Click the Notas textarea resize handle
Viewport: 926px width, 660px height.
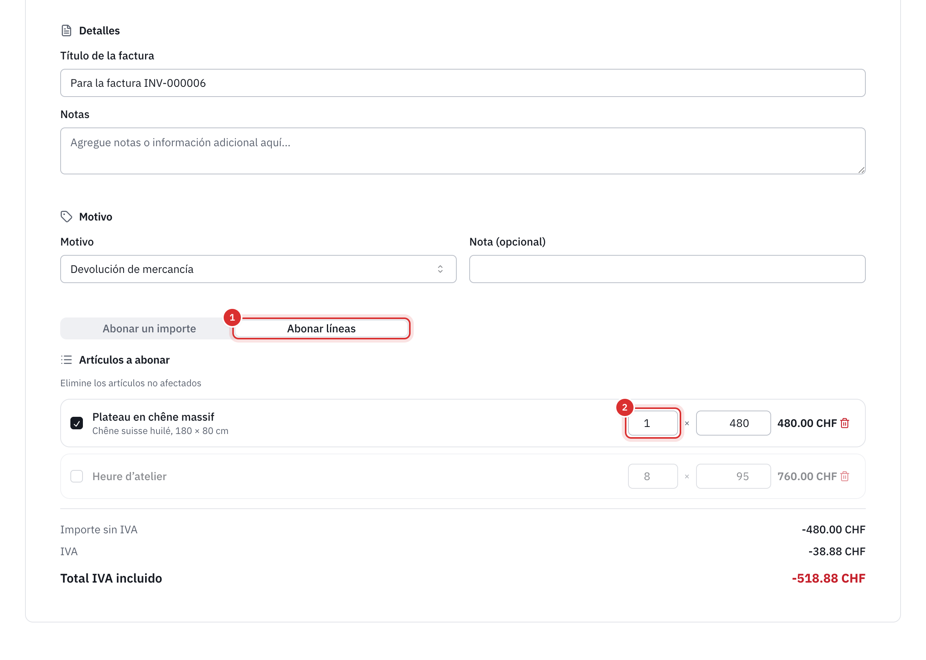[x=861, y=170]
